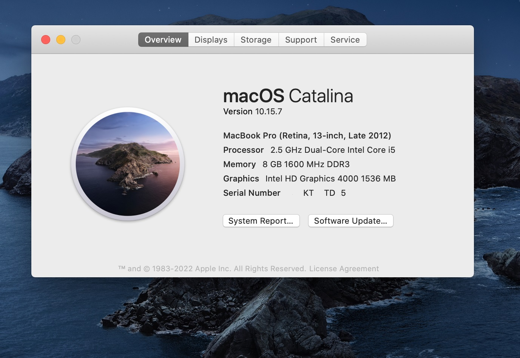Click the Memory 8 GB 1600 MHz DDR3 line

(x=286, y=164)
